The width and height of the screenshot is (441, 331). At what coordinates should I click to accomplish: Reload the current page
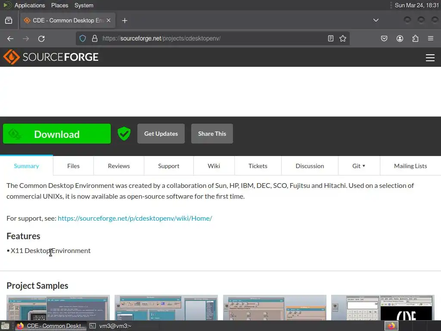pyautogui.click(x=41, y=38)
